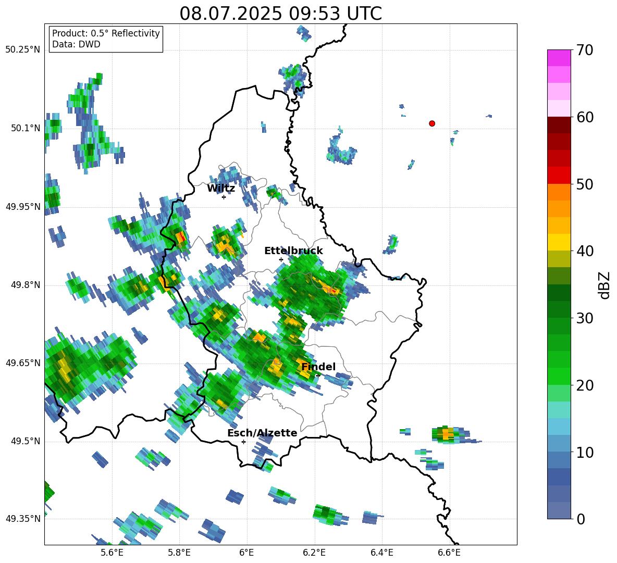Click the yellow colorbar segment above 40
617x563 pixels.
tap(559, 242)
